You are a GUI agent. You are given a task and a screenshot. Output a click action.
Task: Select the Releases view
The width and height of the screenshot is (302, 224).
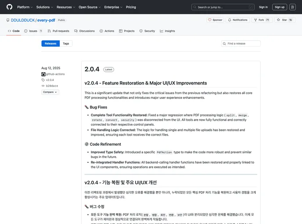click(x=50, y=44)
